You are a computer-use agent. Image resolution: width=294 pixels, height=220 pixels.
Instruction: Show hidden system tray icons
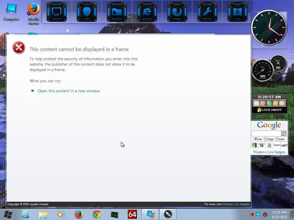tap(244, 215)
